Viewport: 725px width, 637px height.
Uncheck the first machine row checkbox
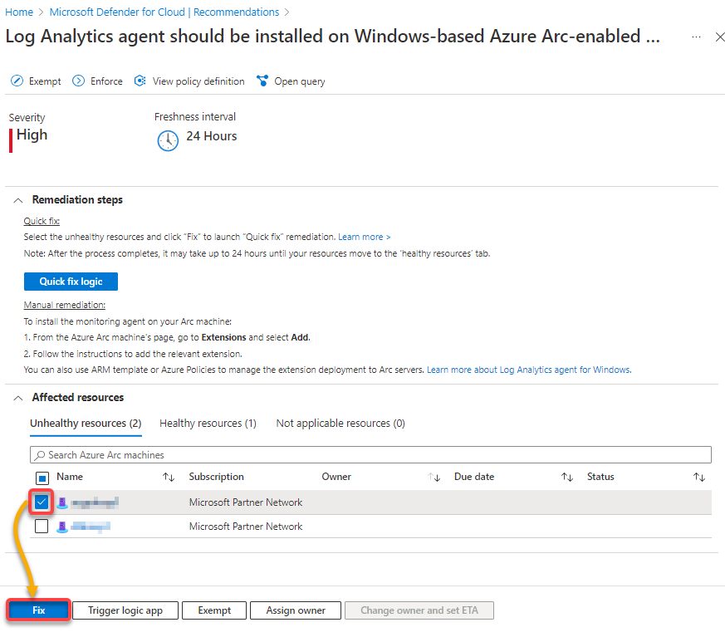(42, 502)
